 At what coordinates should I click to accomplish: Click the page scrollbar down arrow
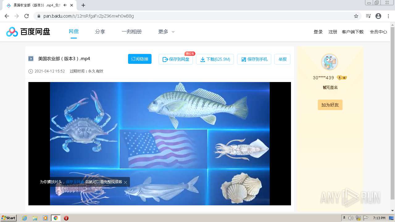(393, 211)
